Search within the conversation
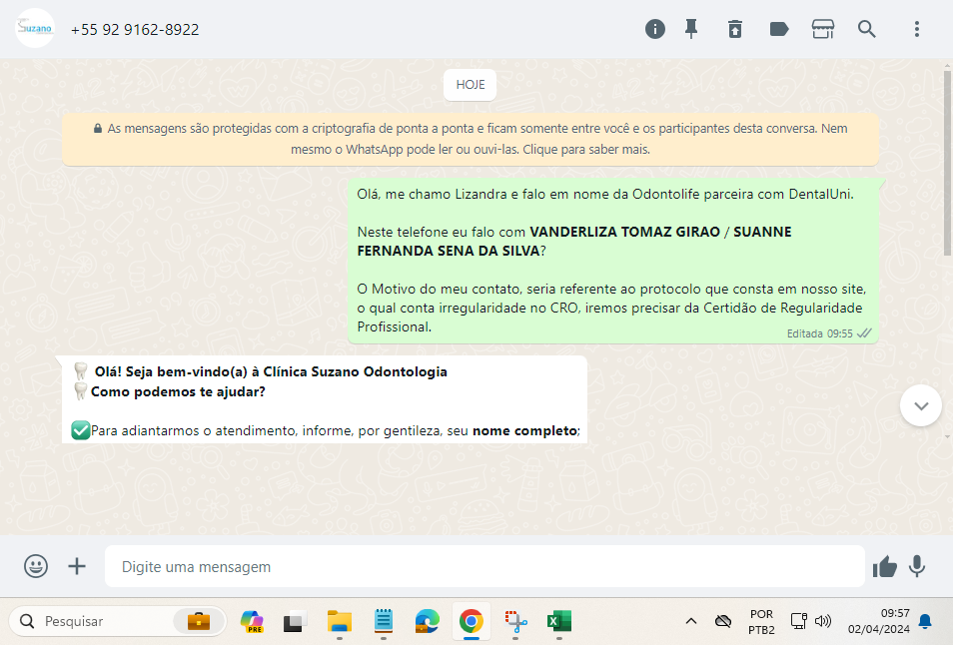Viewport: 953px width, 645px height. tap(867, 29)
